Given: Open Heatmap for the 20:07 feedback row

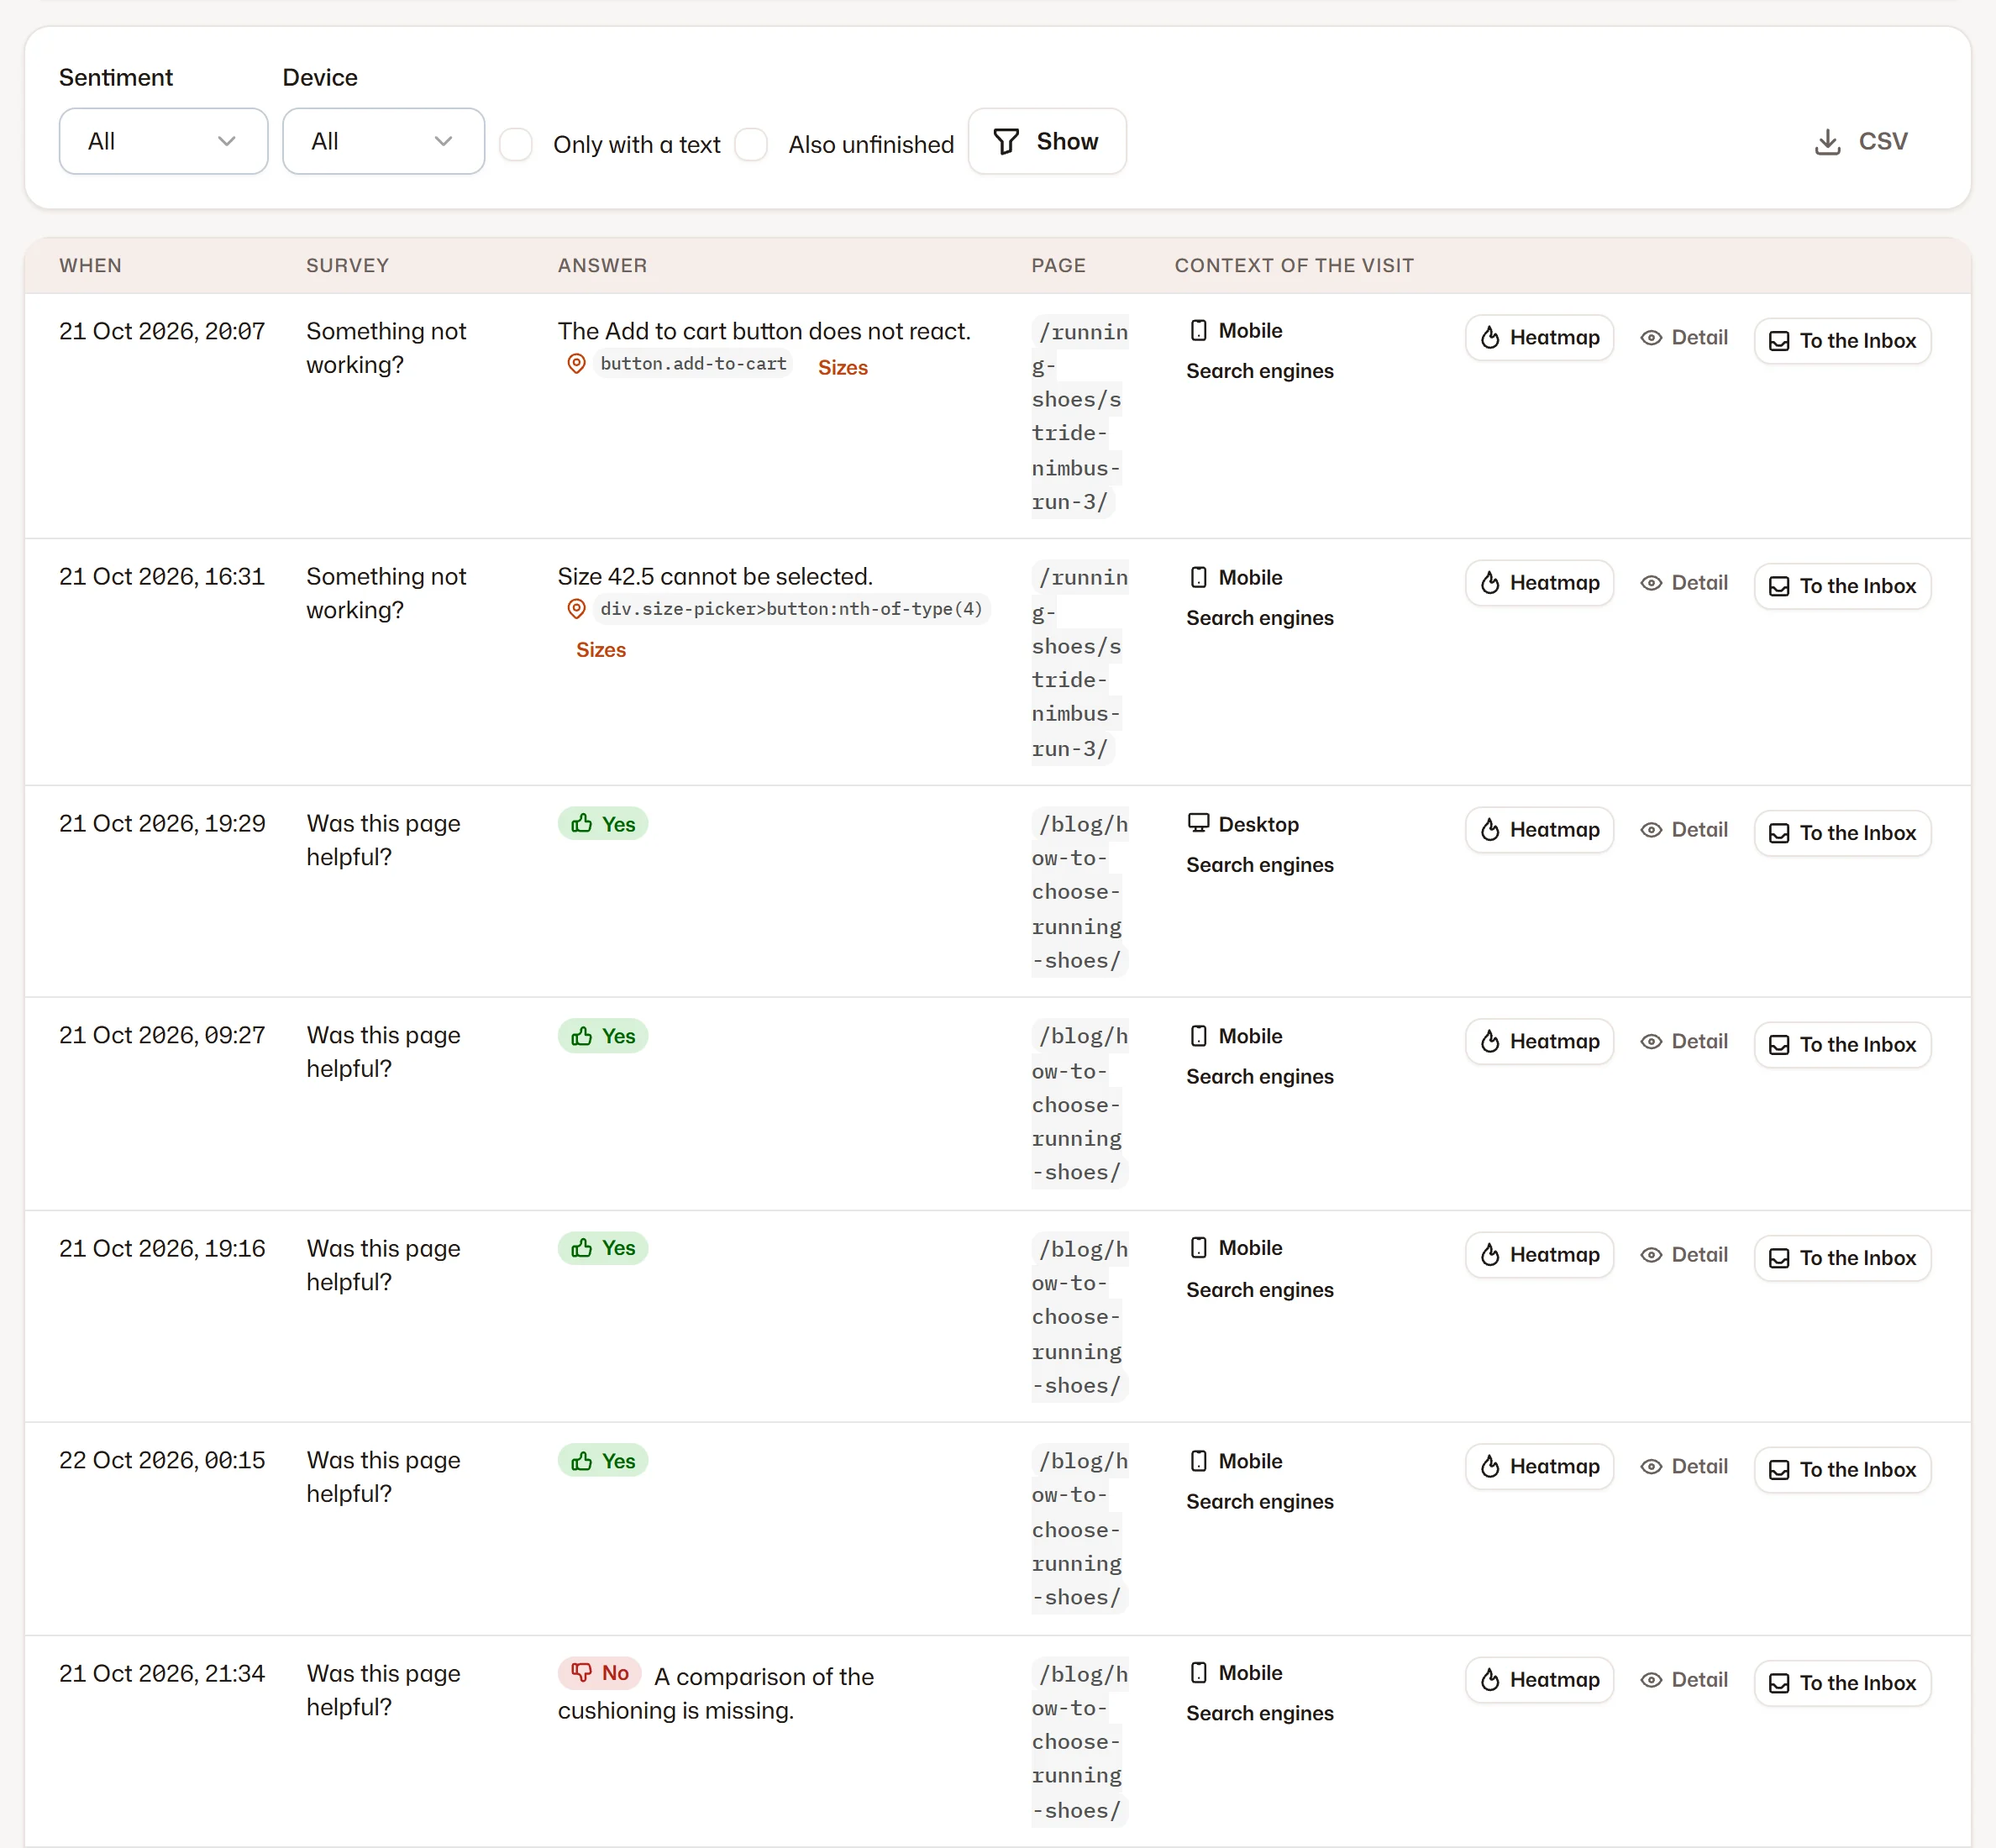Looking at the screenshot, I should coord(1539,338).
